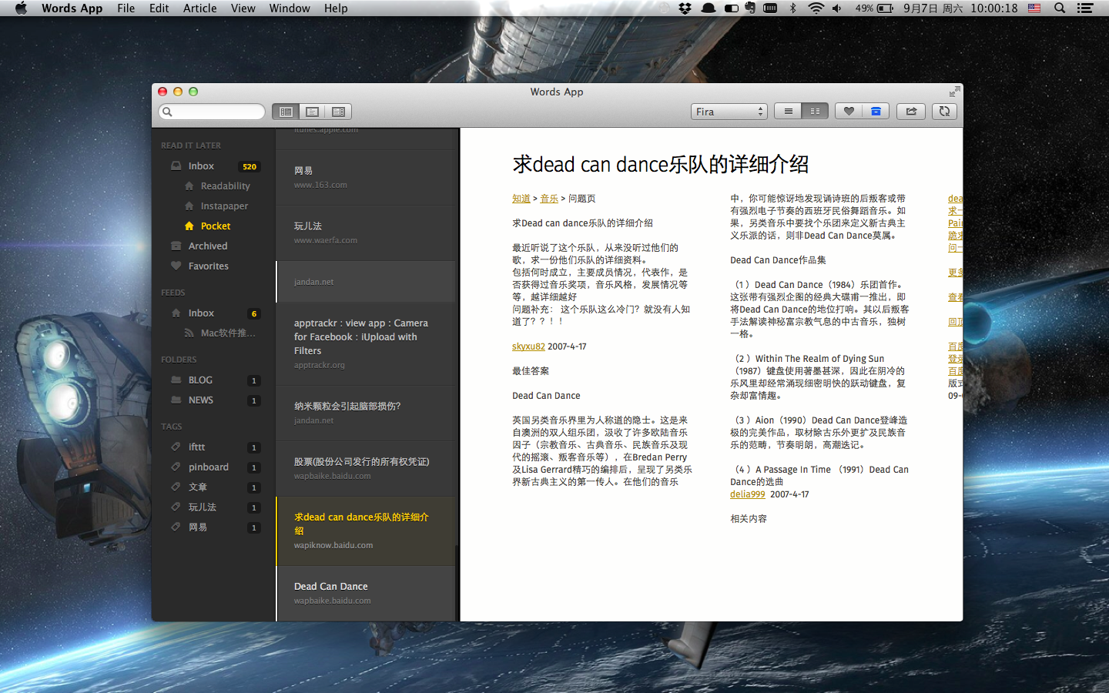The height and width of the screenshot is (693, 1109).
Task: Click the US flag input source icon
Action: coord(1034,8)
